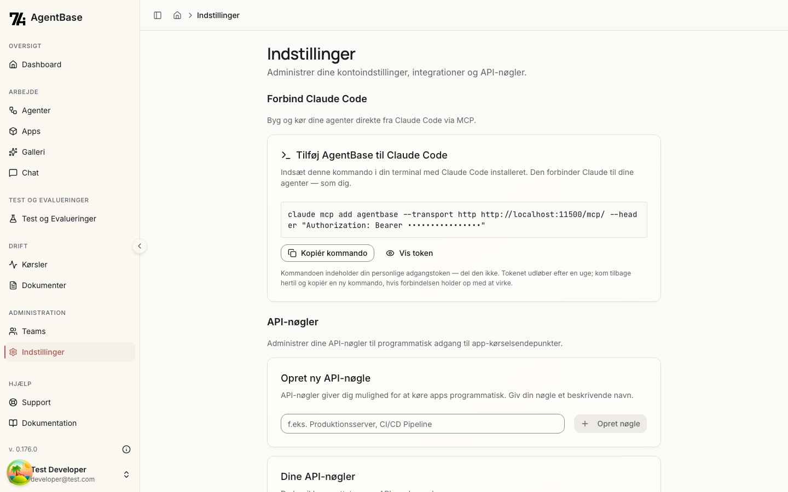
Task: Navigate to Apps
Action: click(69, 131)
